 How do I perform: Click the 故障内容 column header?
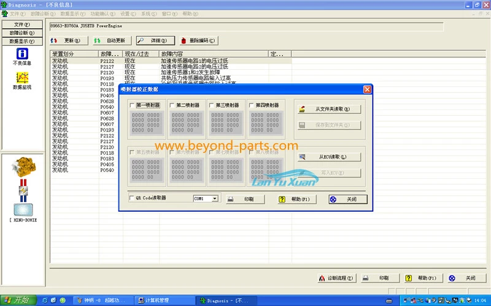214,54
